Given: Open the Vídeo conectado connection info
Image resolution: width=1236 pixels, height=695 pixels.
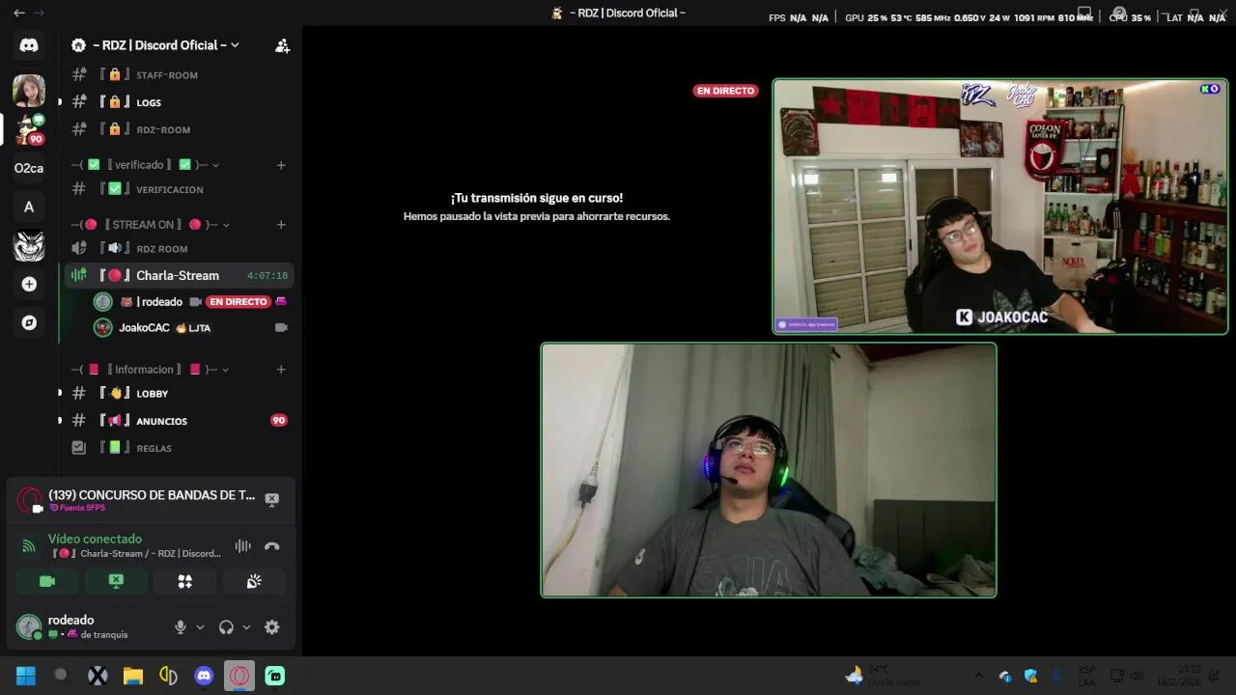Looking at the screenshot, I should click(95, 539).
